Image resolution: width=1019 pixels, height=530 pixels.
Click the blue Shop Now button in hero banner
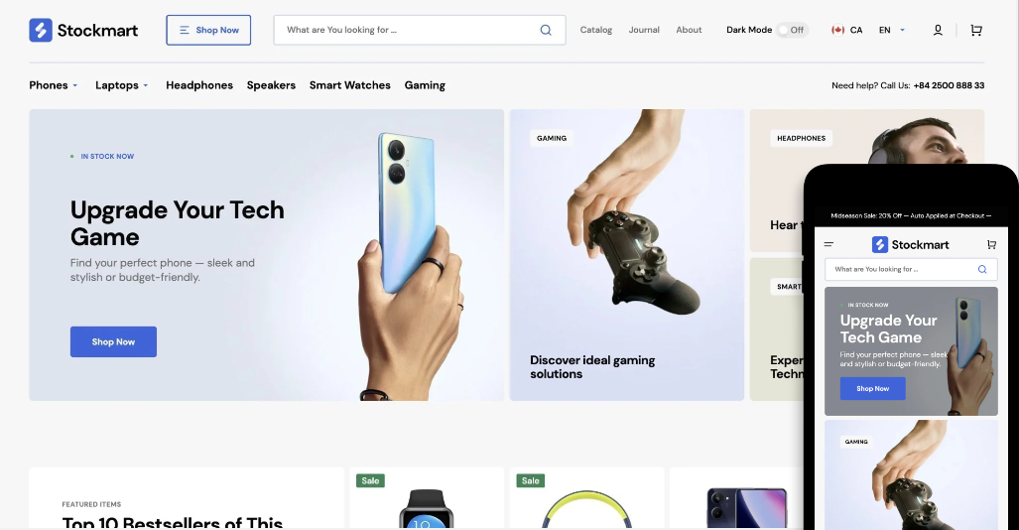(113, 341)
